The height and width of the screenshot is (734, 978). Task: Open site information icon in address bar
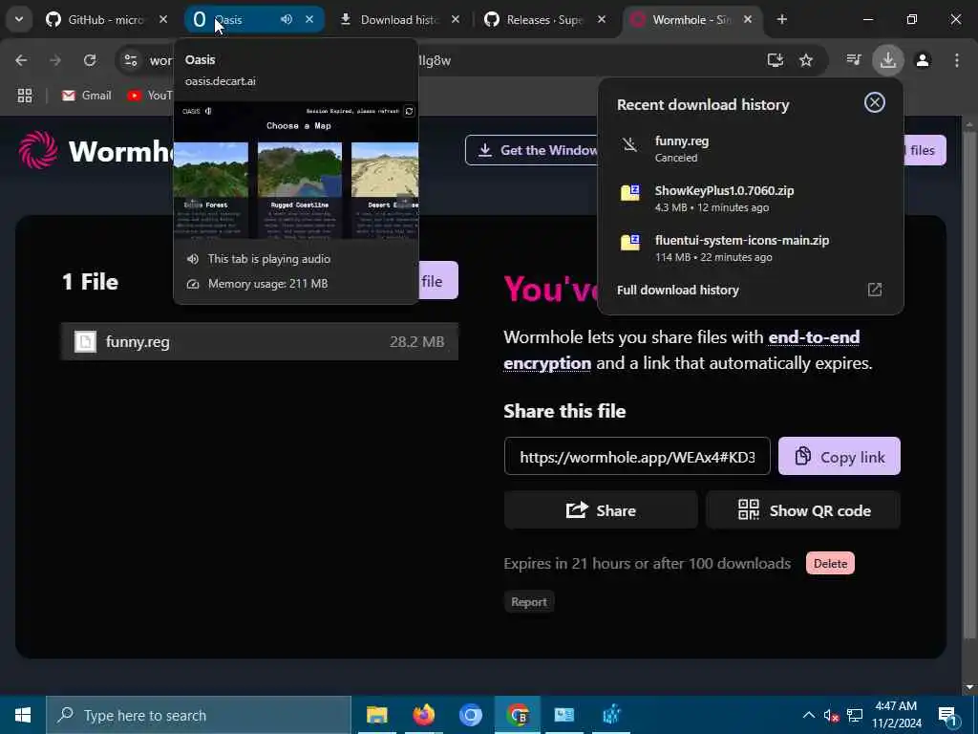tap(130, 60)
